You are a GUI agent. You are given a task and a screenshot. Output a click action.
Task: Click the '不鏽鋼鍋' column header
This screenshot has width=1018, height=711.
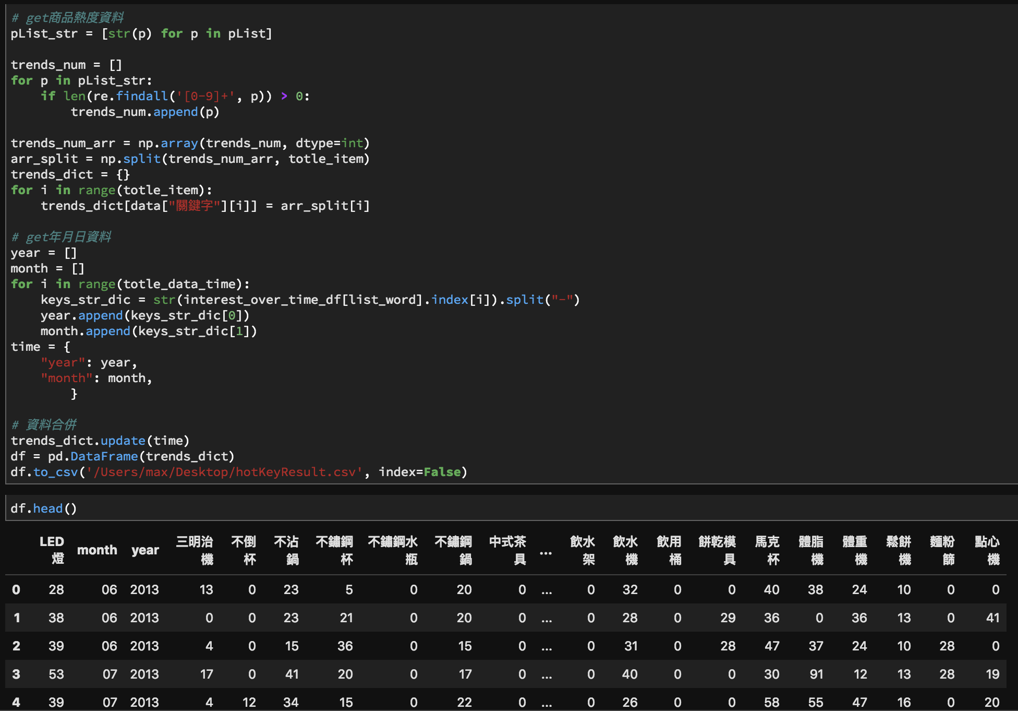(453, 550)
